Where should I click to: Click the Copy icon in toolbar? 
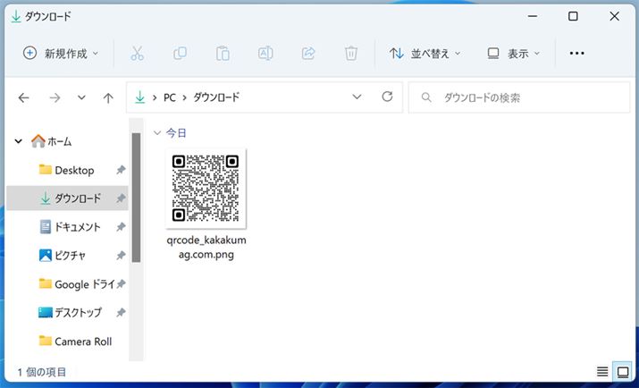(180, 54)
